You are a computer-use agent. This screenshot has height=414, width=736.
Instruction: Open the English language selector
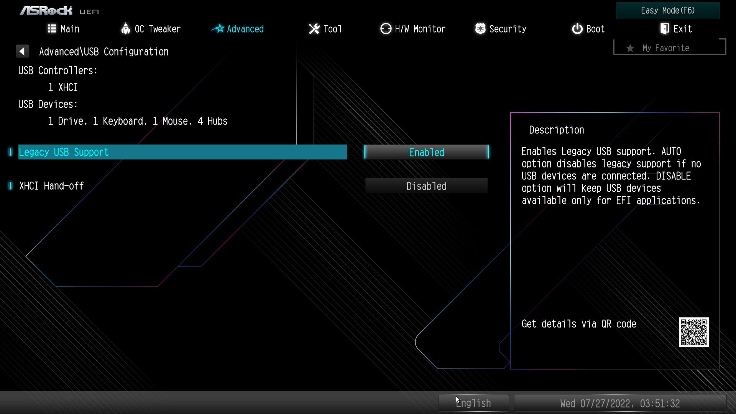(x=473, y=403)
